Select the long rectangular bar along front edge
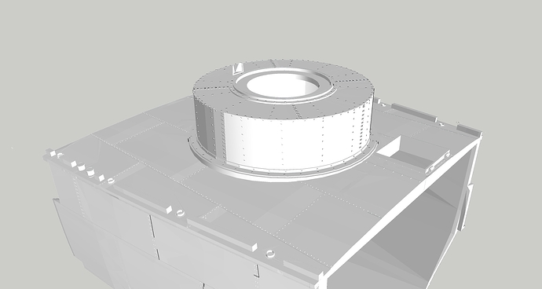Screen dimensions: 542x289 pos(222,234)
